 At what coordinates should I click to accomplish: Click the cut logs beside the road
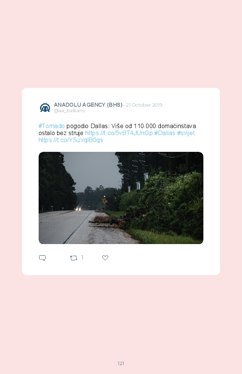tap(119, 221)
